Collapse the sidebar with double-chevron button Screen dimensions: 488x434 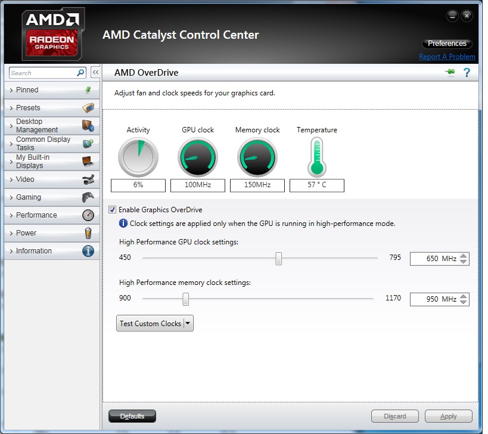(x=95, y=73)
